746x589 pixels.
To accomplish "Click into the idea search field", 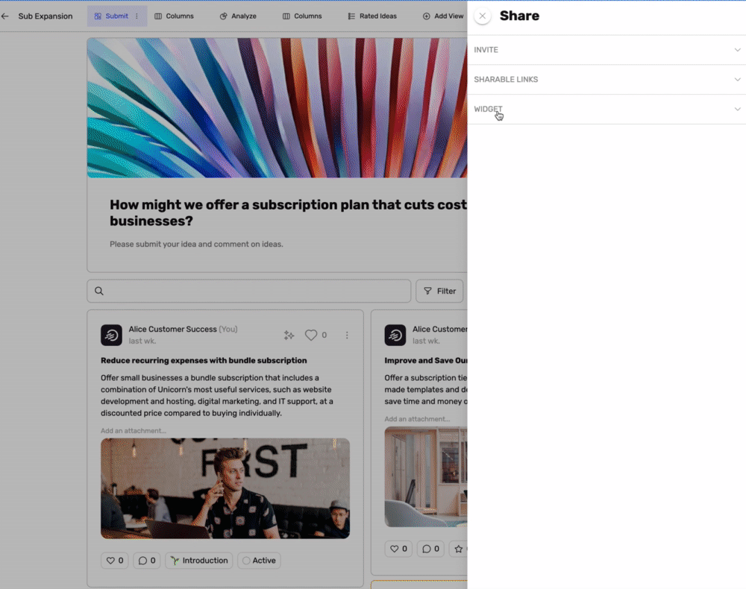I will click(x=249, y=291).
